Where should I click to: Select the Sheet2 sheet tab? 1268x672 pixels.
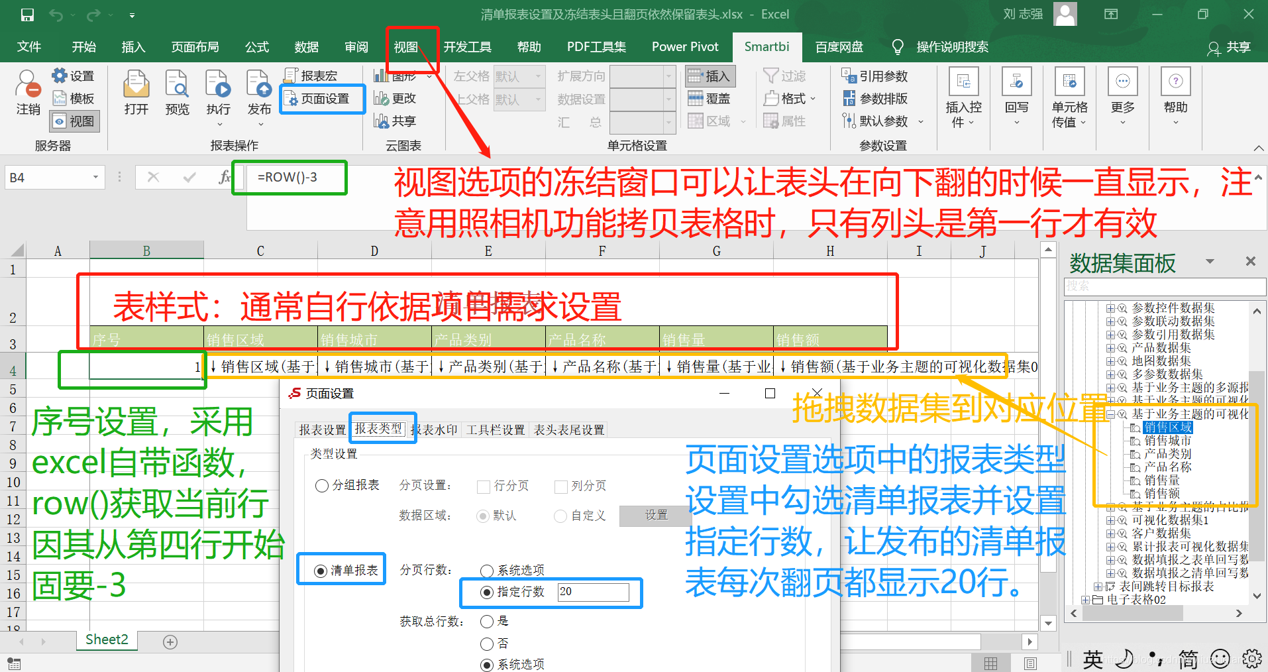click(107, 640)
